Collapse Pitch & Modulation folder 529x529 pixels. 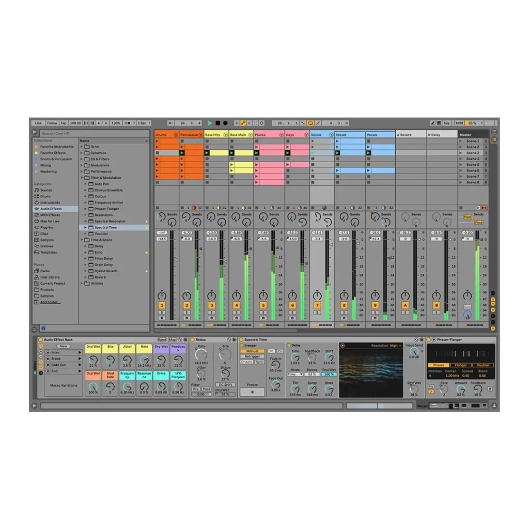pos(82,178)
